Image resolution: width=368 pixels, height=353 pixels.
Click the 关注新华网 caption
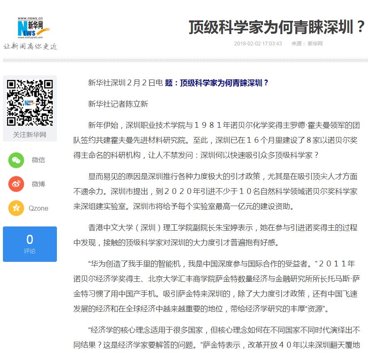click(x=29, y=135)
